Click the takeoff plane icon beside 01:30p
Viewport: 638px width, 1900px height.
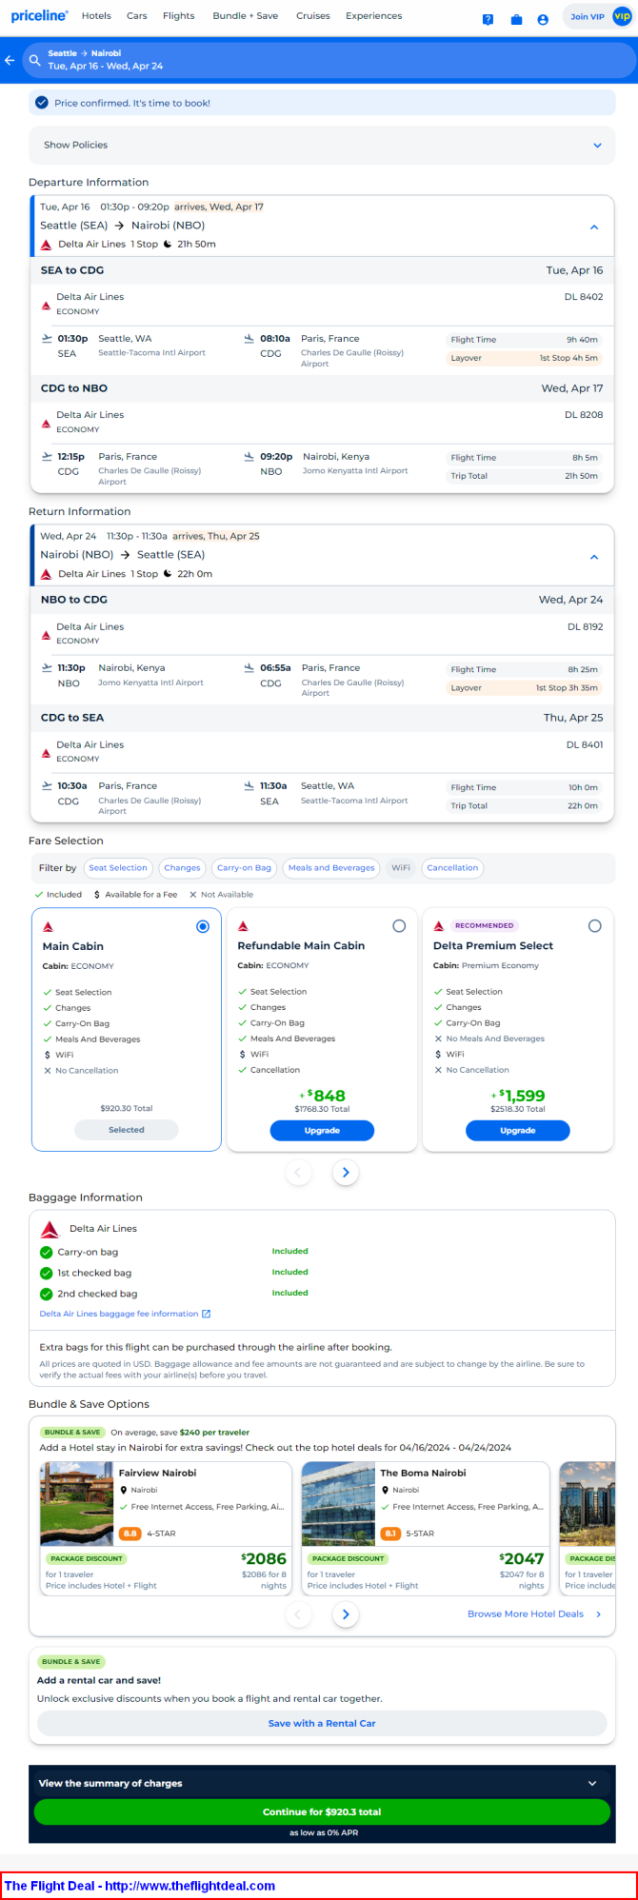(47, 338)
